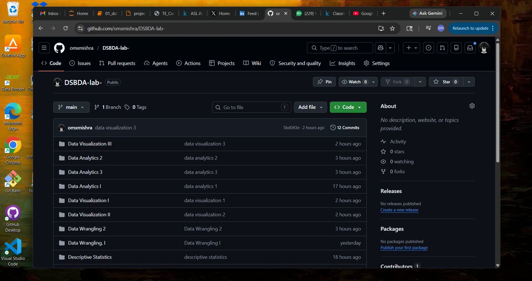Open the Data Analytics I folder
The height and width of the screenshot is (281, 532).
click(84, 186)
